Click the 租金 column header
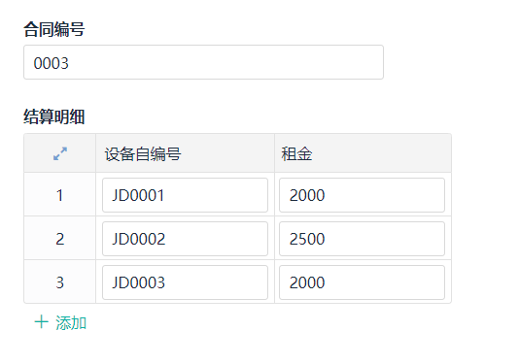Image resolution: width=519 pixels, height=364 pixels. coord(296,154)
